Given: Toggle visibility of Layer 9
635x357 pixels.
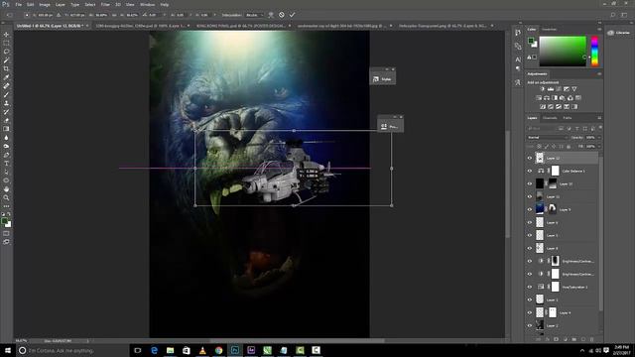Looking at the screenshot, I should (529, 209).
